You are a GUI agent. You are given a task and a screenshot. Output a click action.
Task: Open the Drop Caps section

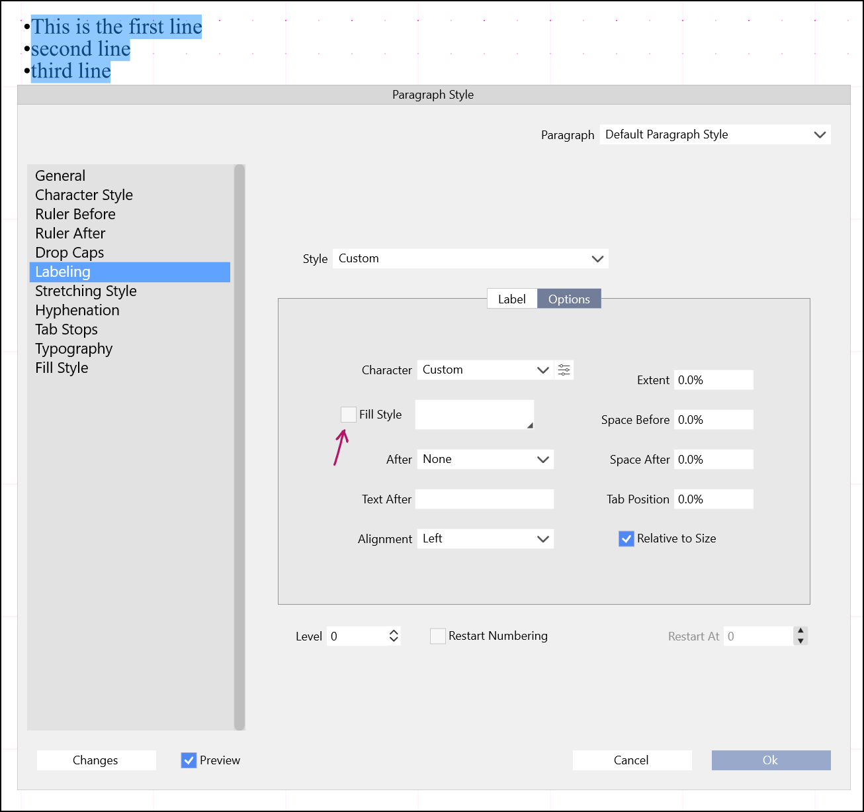(69, 252)
